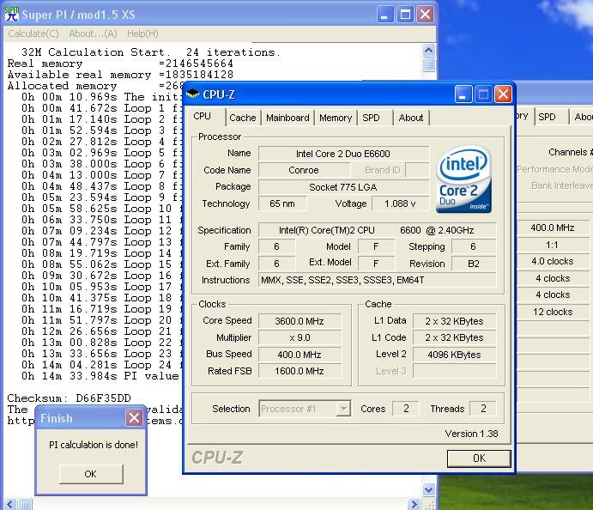593x510 pixels.
Task: Click the 14m 33.984s PI value line
Action: tap(100, 376)
